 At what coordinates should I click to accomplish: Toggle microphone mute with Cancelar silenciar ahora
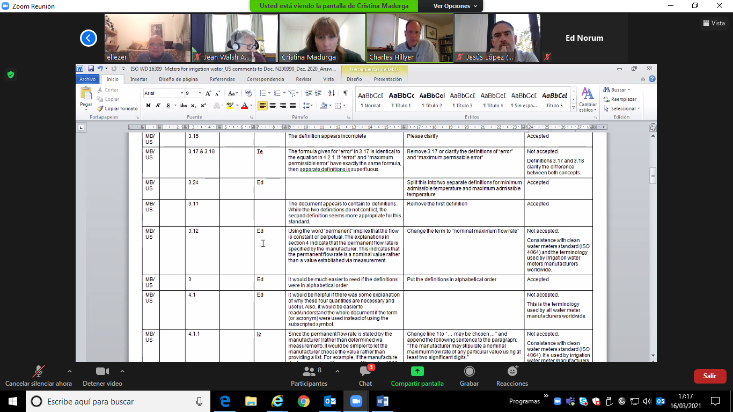[39, 372]
